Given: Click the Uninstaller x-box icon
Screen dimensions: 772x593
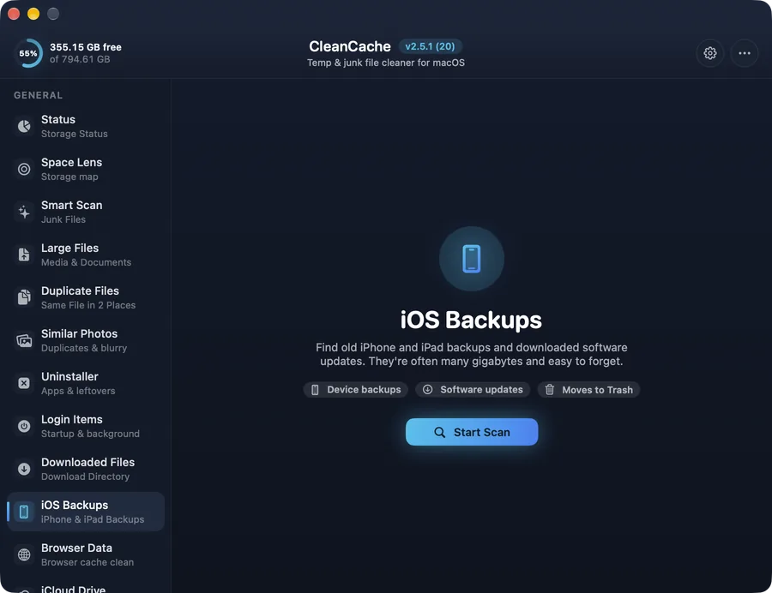Looking at the screenshot, I should 24,383.
